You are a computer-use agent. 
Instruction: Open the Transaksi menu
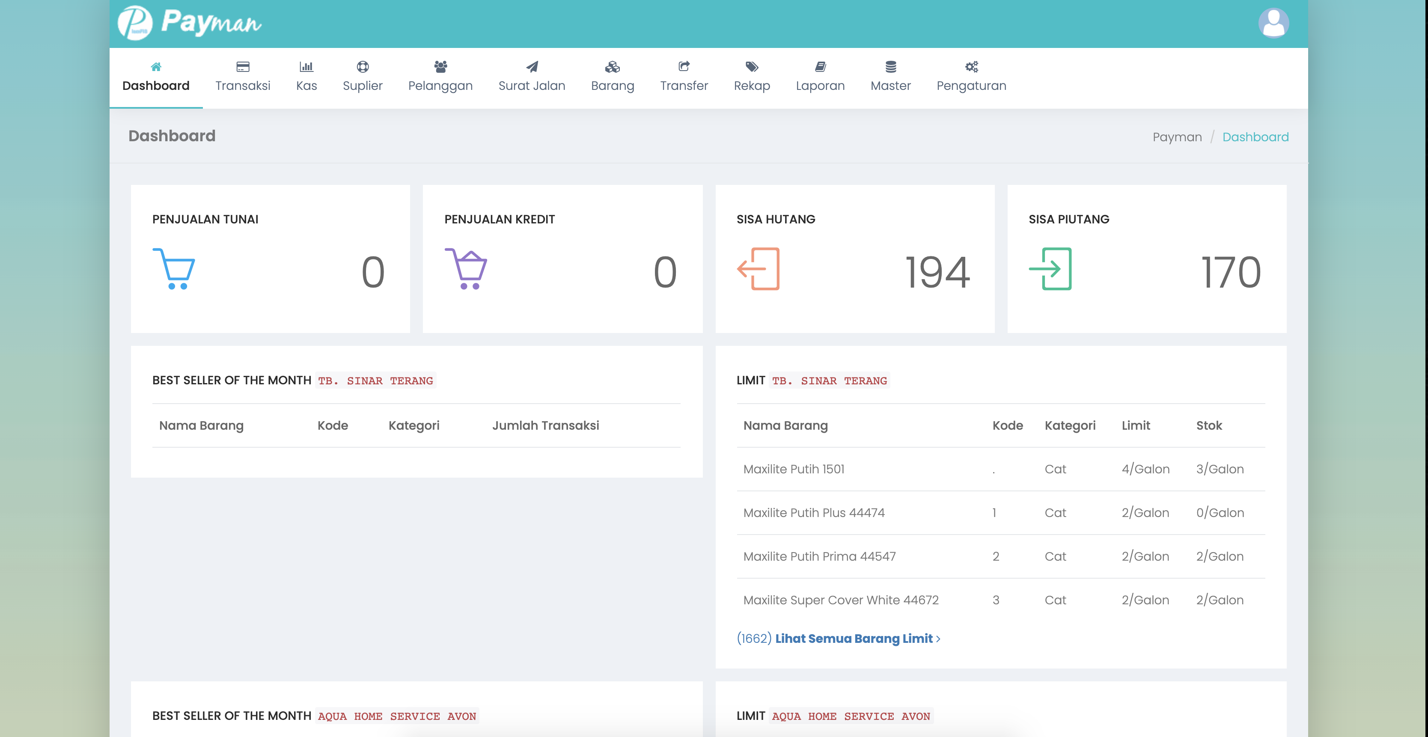(x=243, y=77)
